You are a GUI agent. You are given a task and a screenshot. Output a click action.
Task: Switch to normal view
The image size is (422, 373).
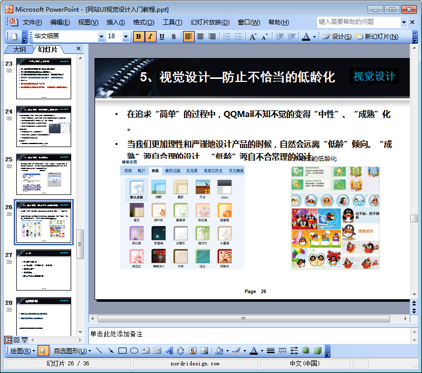click(8, 340)
